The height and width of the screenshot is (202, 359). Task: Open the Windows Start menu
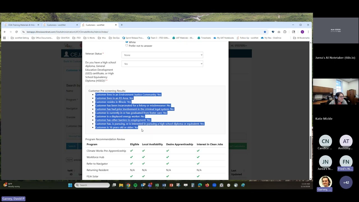70,185
